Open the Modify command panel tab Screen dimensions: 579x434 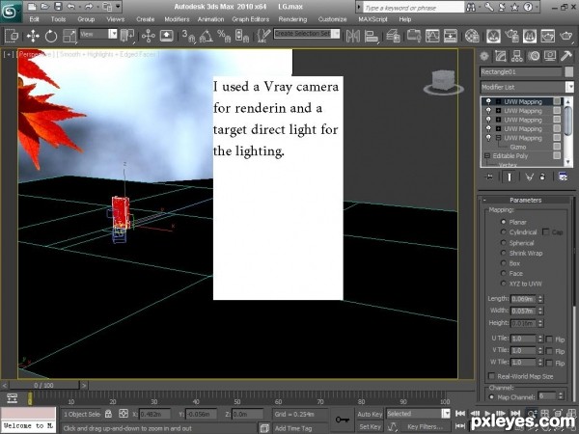point(500,56)
